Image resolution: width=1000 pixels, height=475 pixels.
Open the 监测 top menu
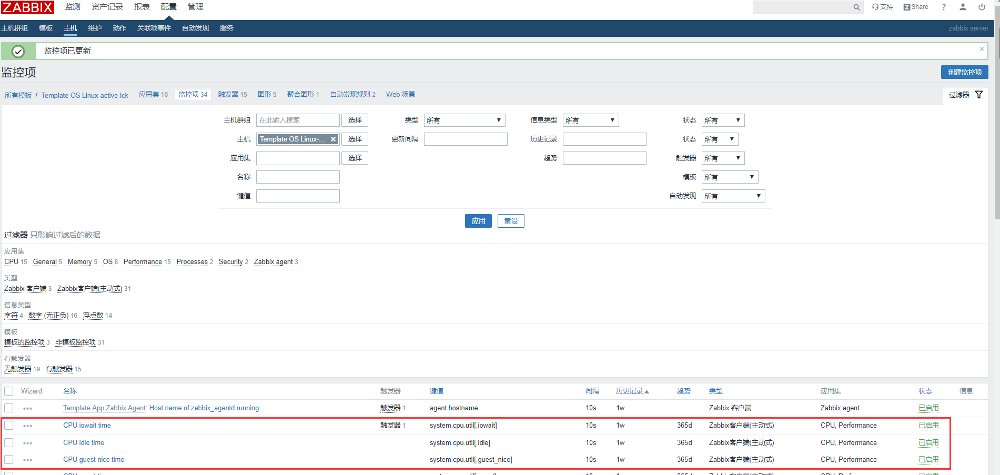pos(73,7)
